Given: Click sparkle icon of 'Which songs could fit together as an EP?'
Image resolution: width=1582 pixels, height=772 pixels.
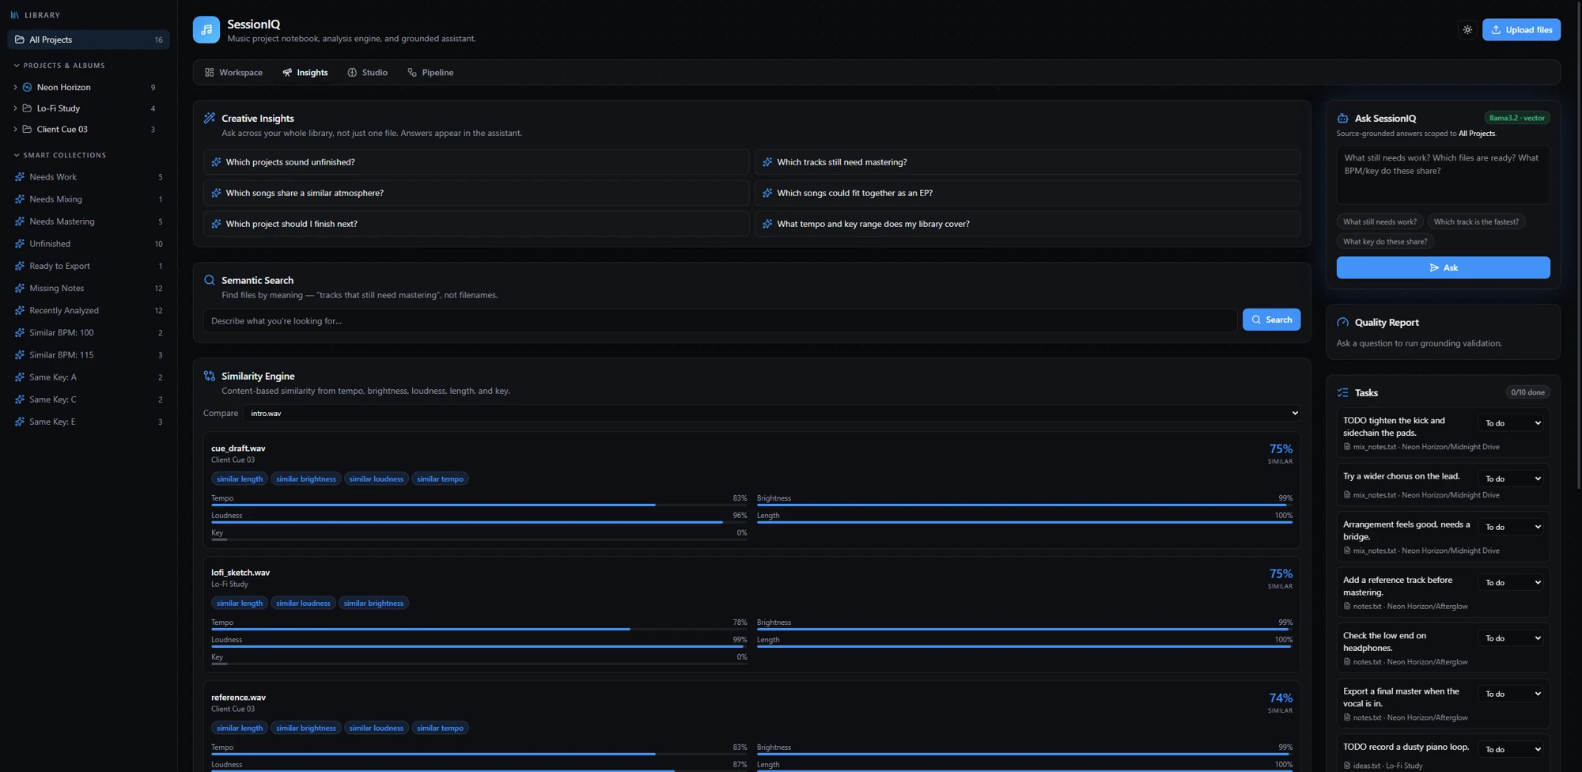Looking at the screenshot, I should coord(767,193).
